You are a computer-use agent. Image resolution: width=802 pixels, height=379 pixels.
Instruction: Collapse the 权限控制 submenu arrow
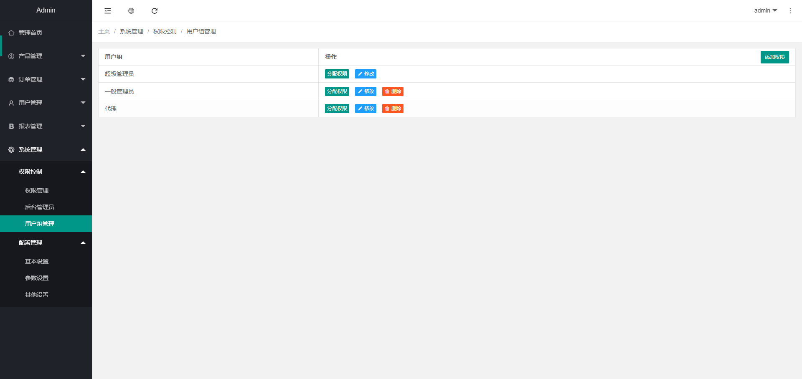pos(83,172)
